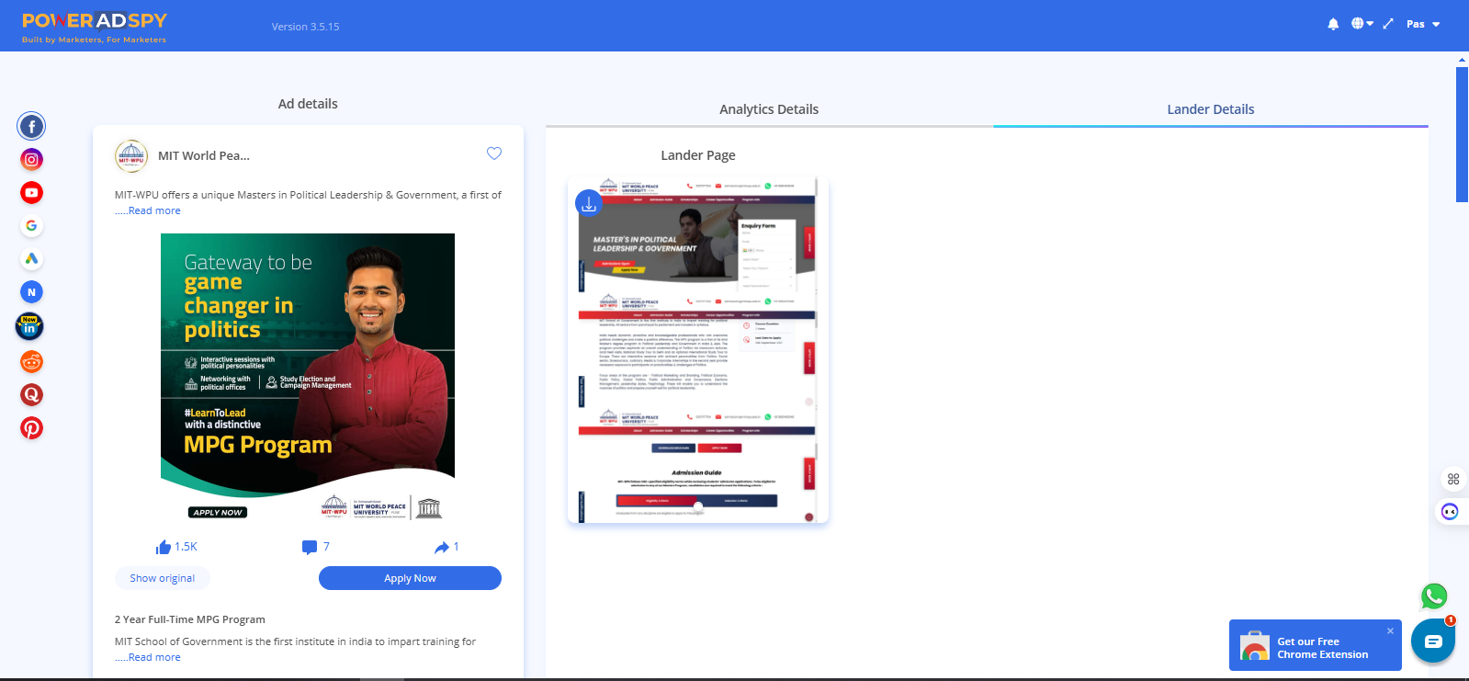Open the lander page screenshot thumbnail

point(698,350)
